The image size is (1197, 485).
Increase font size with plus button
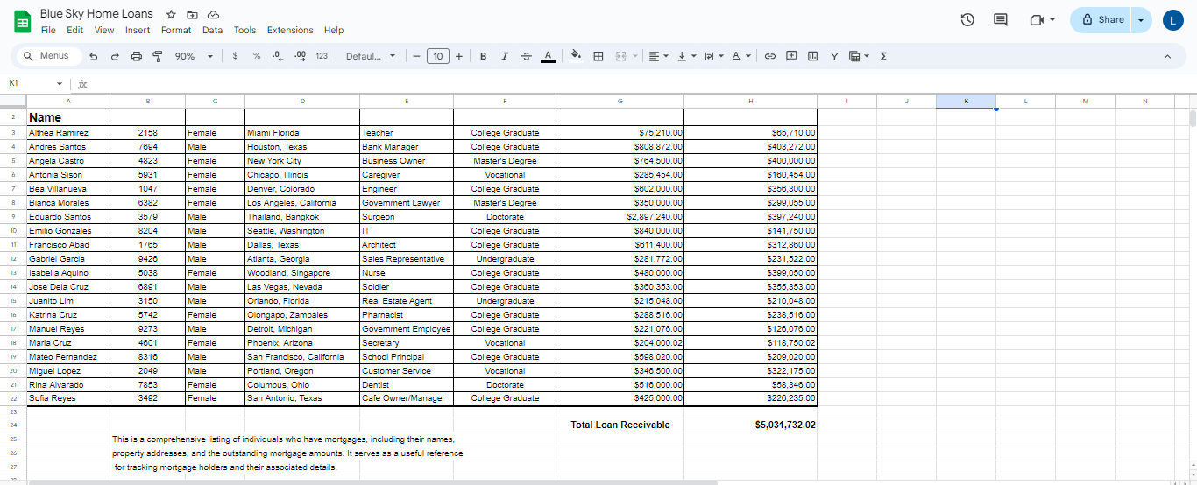[x=459, y=56]
